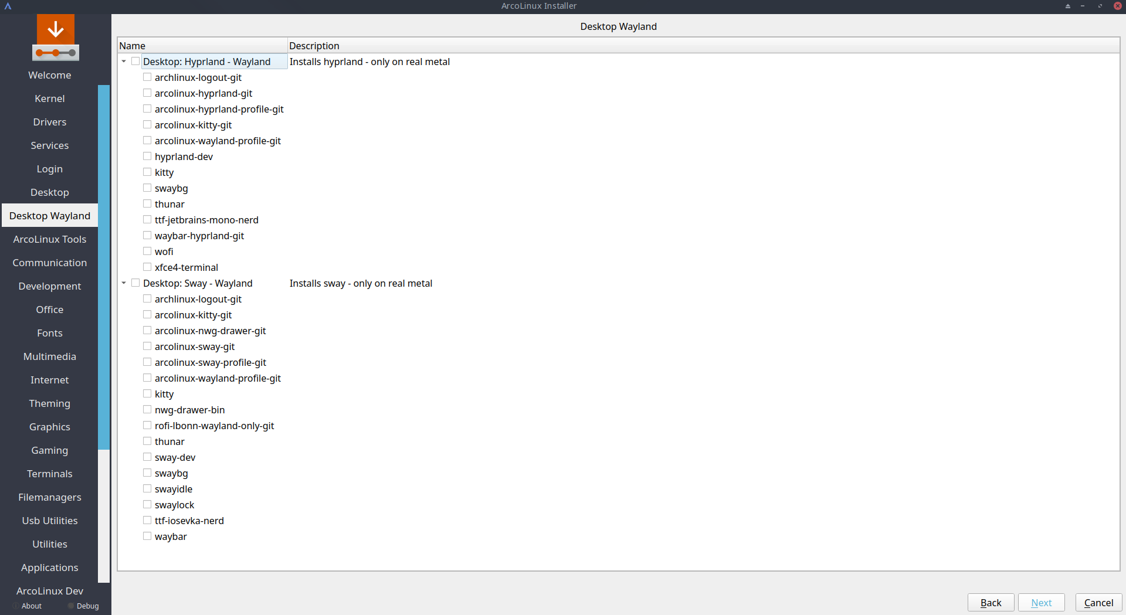
Task: Select the Applications step
Action: click(50, 568)
